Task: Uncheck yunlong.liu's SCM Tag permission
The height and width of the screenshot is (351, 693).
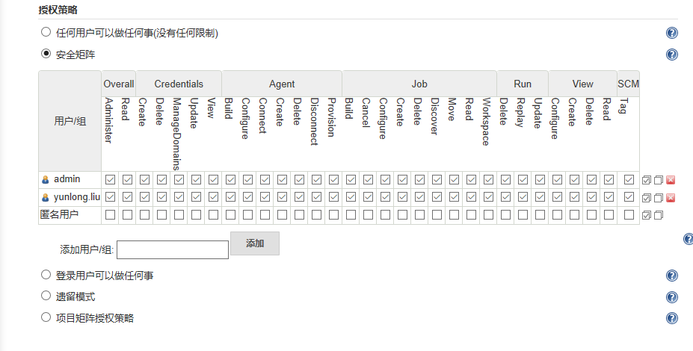Action: pos(629,197)
